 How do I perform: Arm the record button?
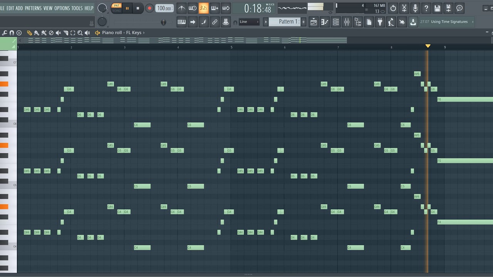(x=149, y=8)
